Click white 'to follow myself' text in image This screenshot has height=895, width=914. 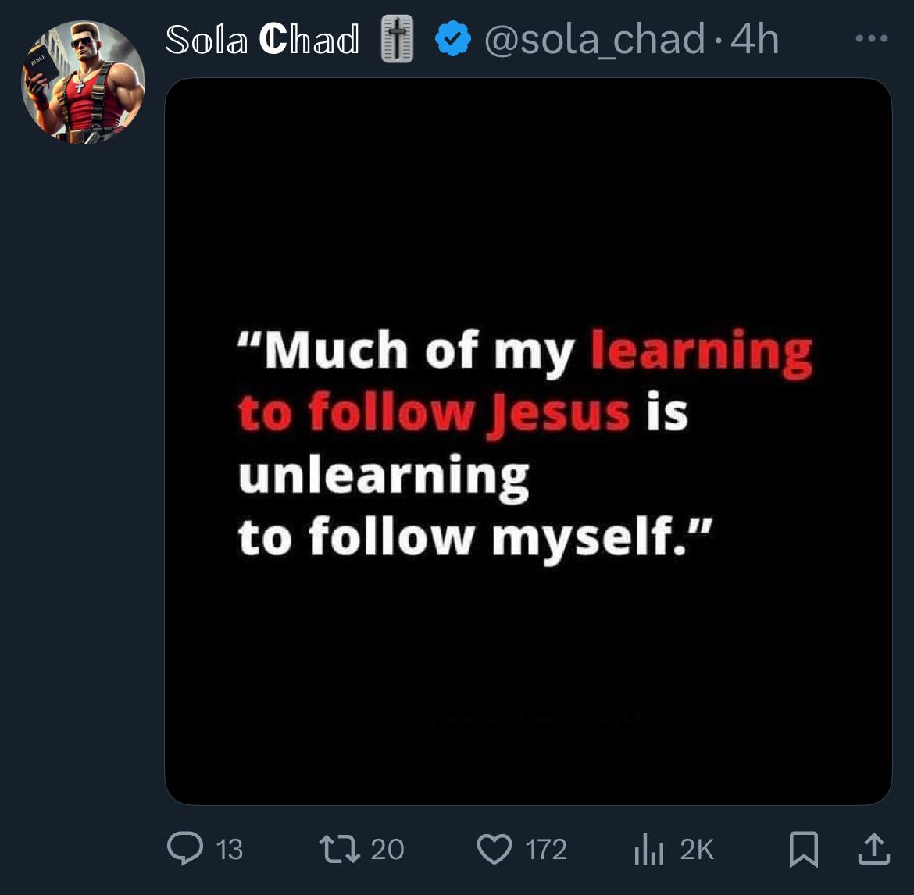(x=463, y=537)
